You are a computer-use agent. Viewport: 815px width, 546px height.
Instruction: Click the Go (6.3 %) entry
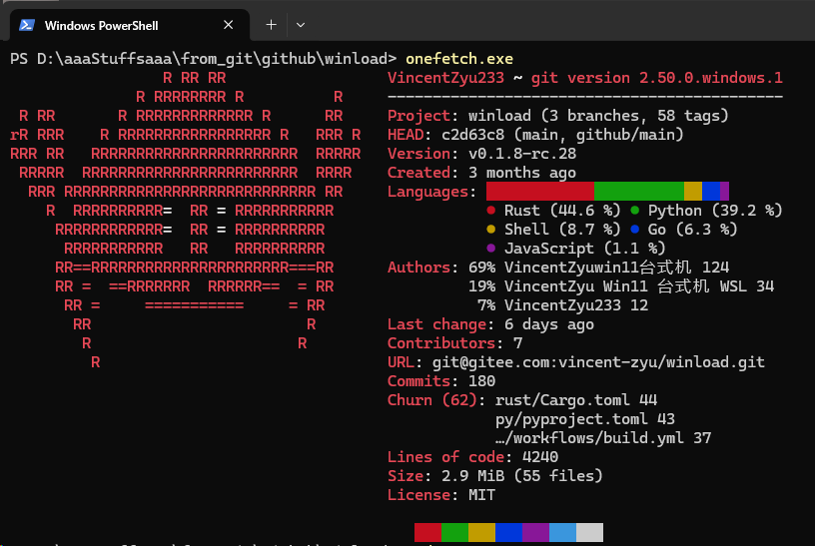pyautogui.click(x=692, y=230)
